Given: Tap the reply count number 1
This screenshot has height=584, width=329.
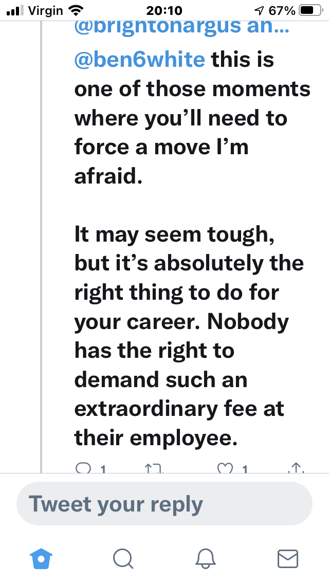Looking at the screenshot, I should point(103,470).
